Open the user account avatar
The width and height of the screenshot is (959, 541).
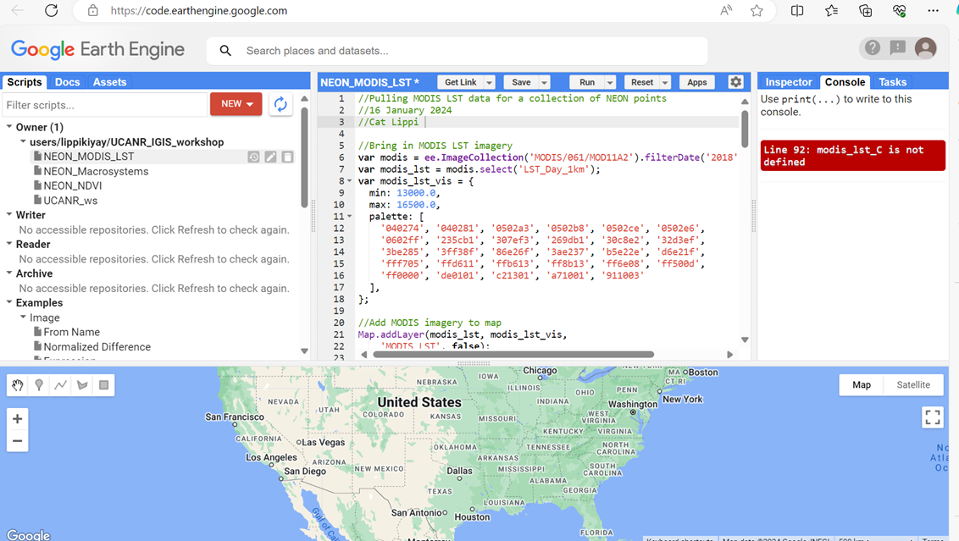click(x=925, y=48)
